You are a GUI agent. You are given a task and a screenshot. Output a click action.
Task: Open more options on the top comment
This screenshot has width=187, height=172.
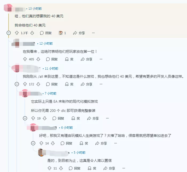pos(93,33)
